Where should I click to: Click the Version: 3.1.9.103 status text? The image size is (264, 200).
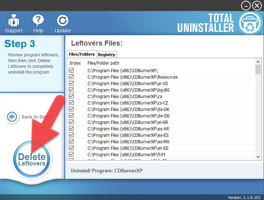[x=244, y=197]
